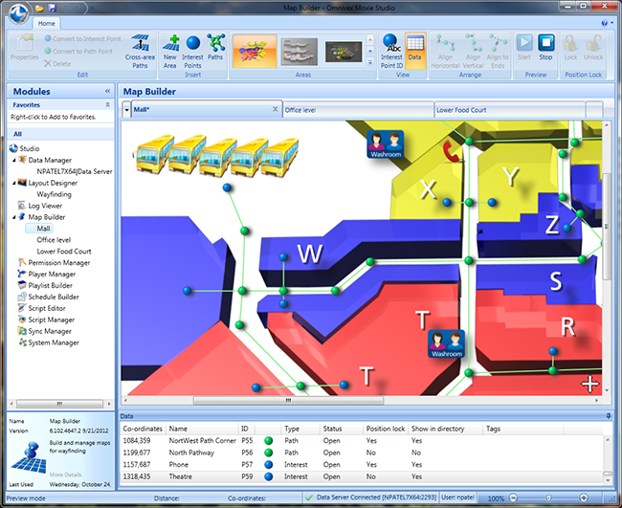Click the upper Washroom icon near X

(x=386, y=144)
